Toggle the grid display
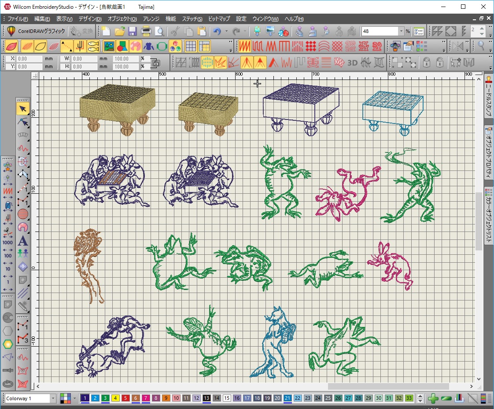The height and width of the screenshot is (409, 494). pyautogui.click(x=191, y=47)
